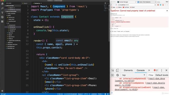This screenshot has width=169, height=95.
Task: Click the console Filter input
Action: tap(151, 75)
